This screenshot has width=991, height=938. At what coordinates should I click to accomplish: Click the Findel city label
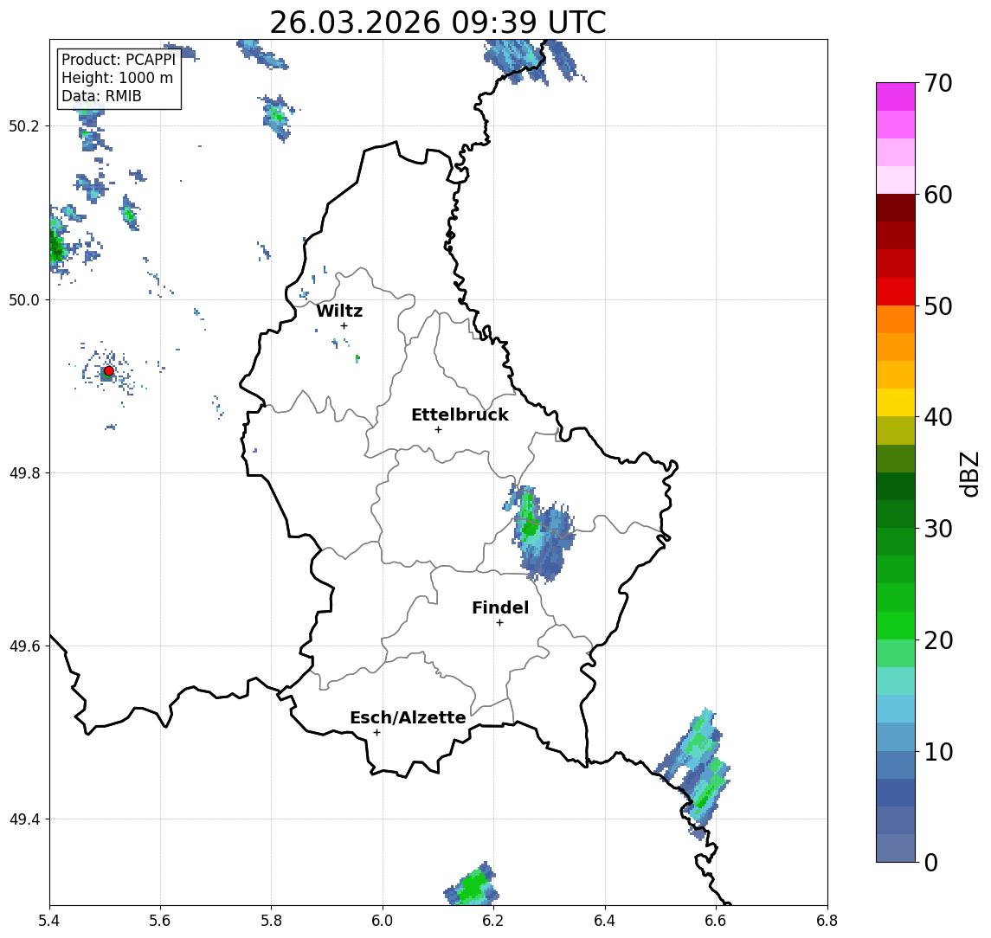pos(500,607)
